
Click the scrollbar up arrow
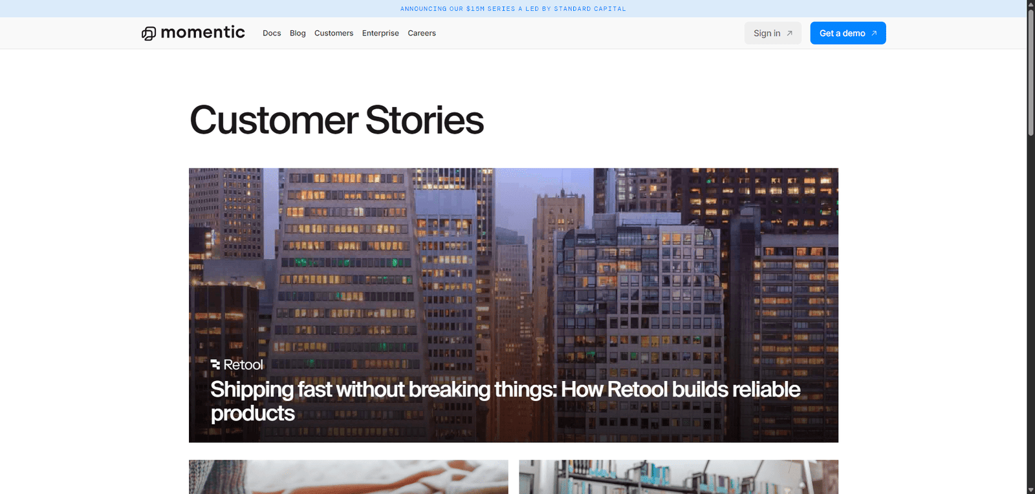pyautogui.click(x=1030, y=5)
